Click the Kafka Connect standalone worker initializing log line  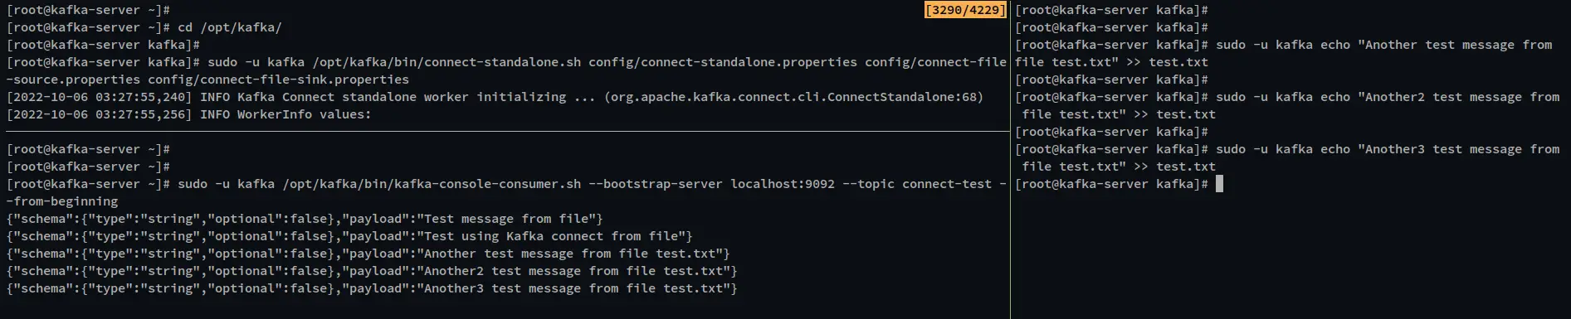pos(495,97)
